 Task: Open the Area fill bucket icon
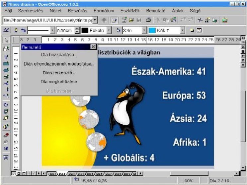point(118,30)
